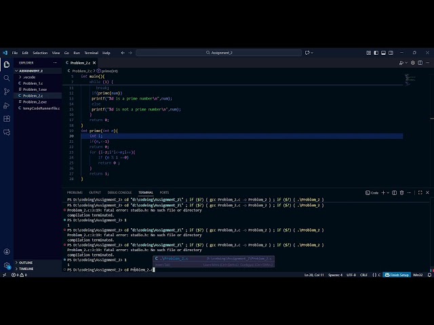The height and width of the screenshot is (325, 434).
Task: Click the Finish Setup status bar button
Action: click(397, 275)
